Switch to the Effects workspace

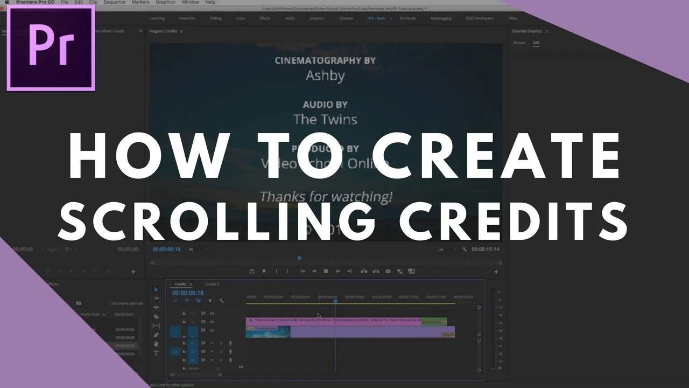point(265,18)
